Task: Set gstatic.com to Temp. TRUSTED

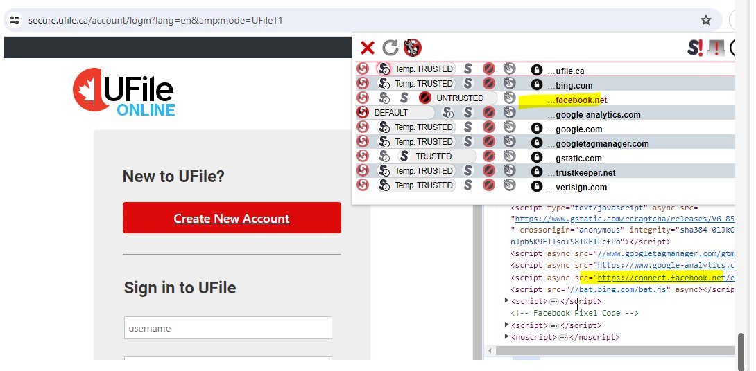Action: [384, 156]
